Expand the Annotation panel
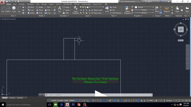Viewport: 191px width, 107px height. pos(64,16)
